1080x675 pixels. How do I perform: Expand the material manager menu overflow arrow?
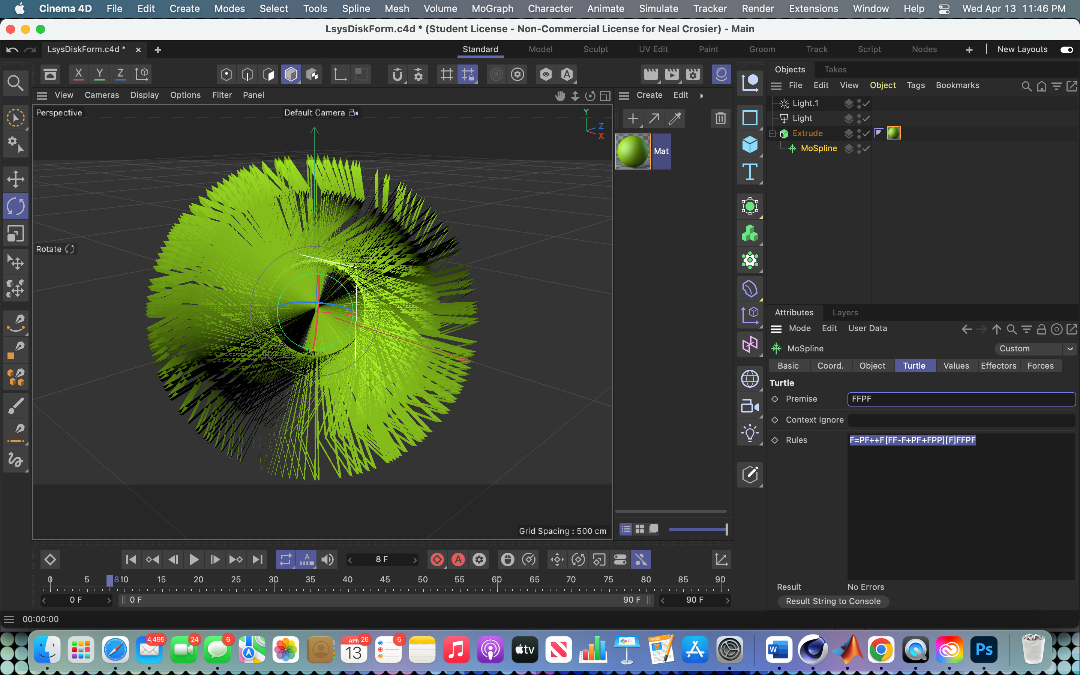(x=702, y=96)
